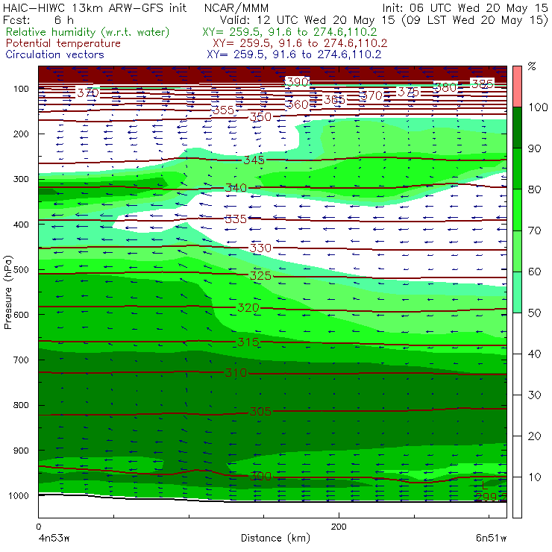Select the '345' contour label

pyautogui.click(x=254, y=160)
